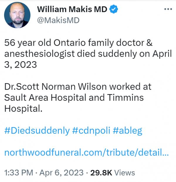
Task: Open the #Diedsuddenly hashtag
Action: [x=37, y=131]
